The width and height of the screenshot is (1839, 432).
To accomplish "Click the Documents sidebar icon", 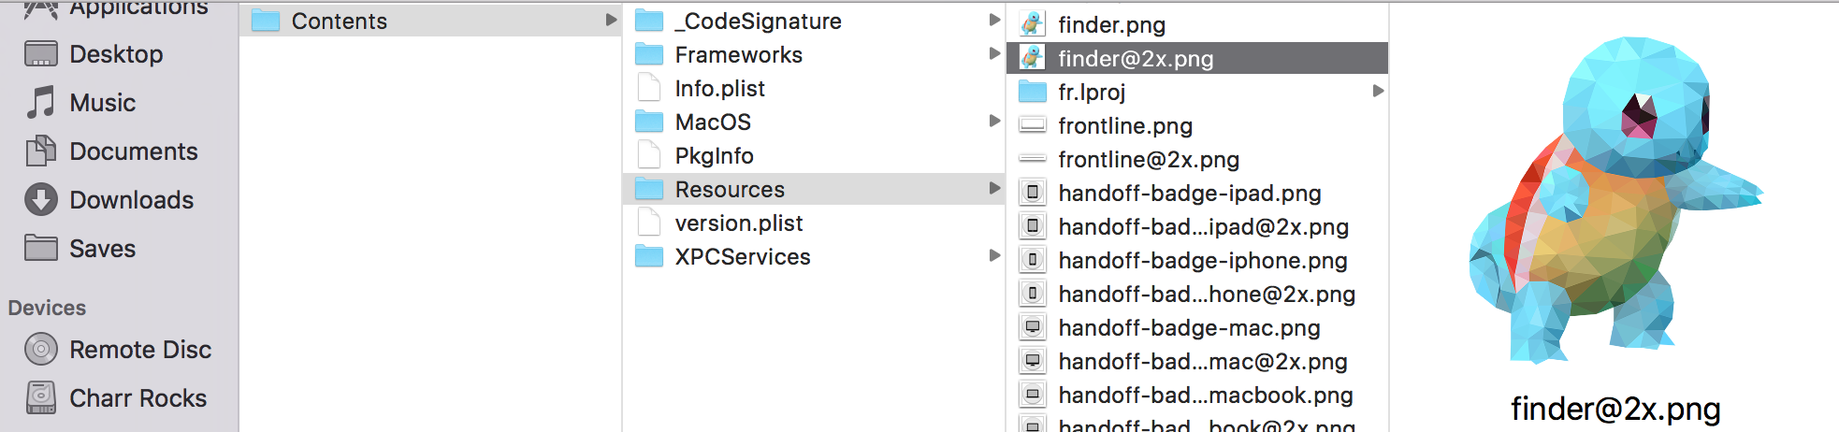I will (40, 151).
